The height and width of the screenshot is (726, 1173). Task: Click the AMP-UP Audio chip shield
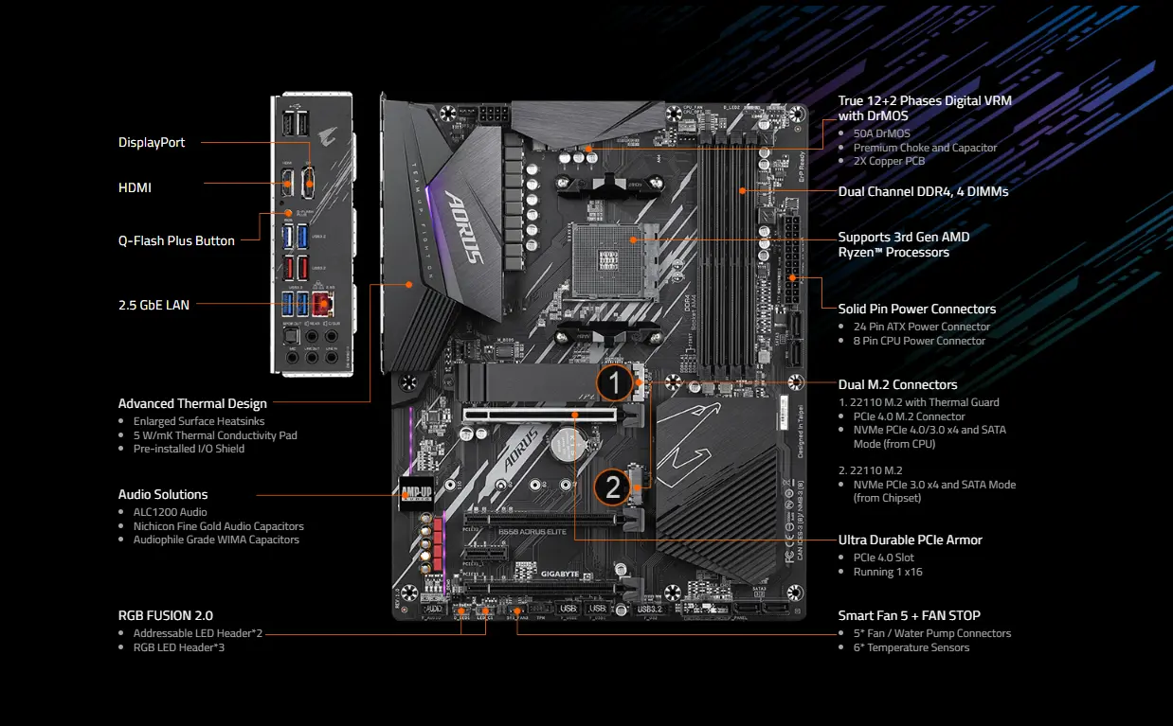pos(417,494)
